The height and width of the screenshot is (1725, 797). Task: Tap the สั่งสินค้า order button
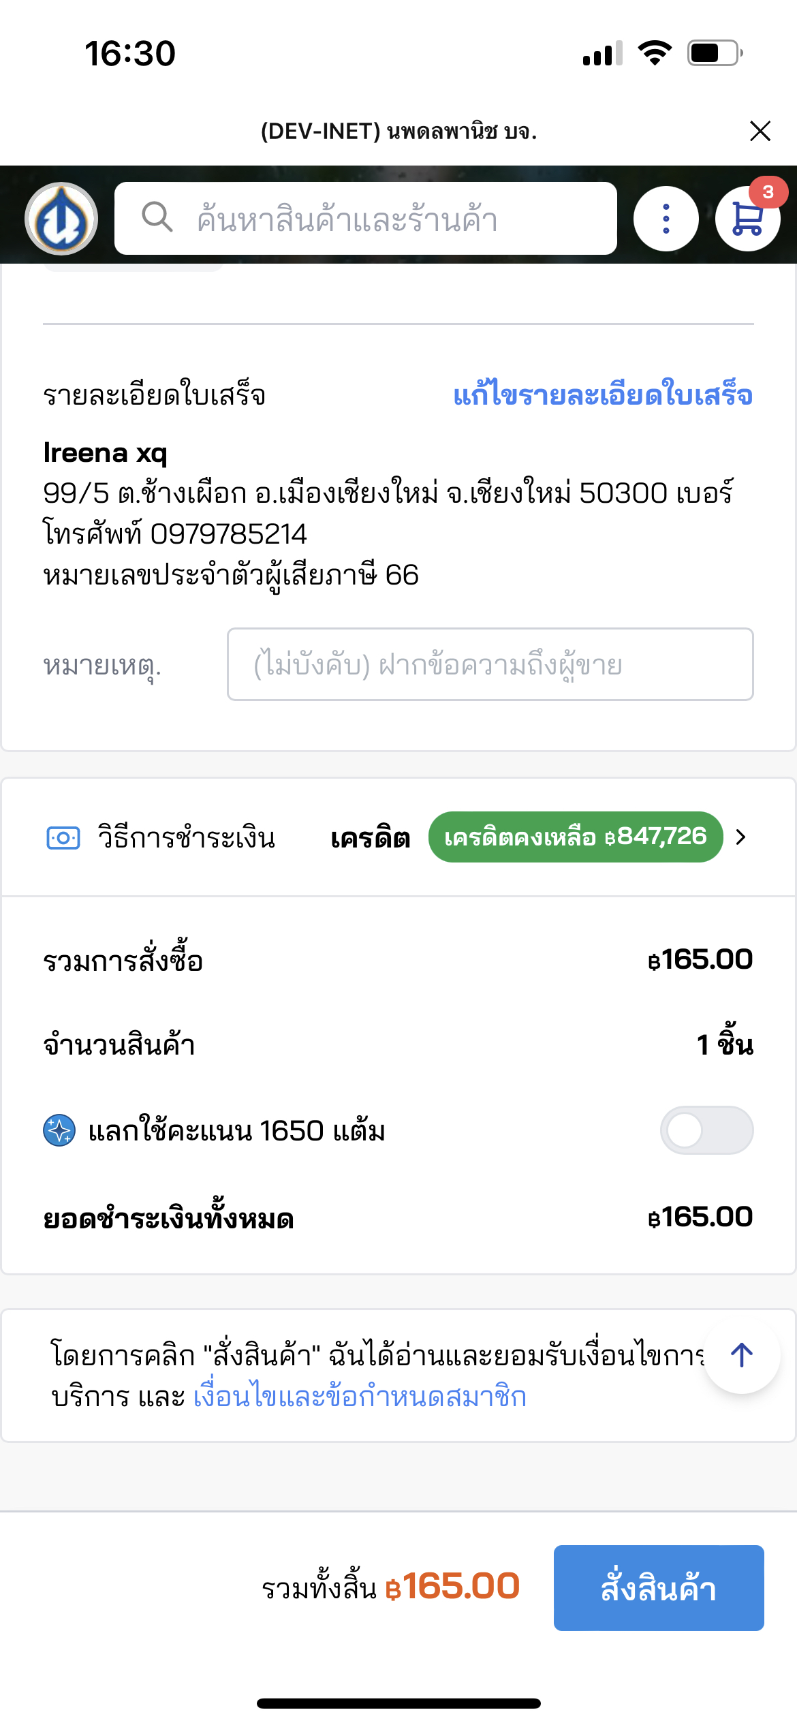click(x=658, y=1587)
